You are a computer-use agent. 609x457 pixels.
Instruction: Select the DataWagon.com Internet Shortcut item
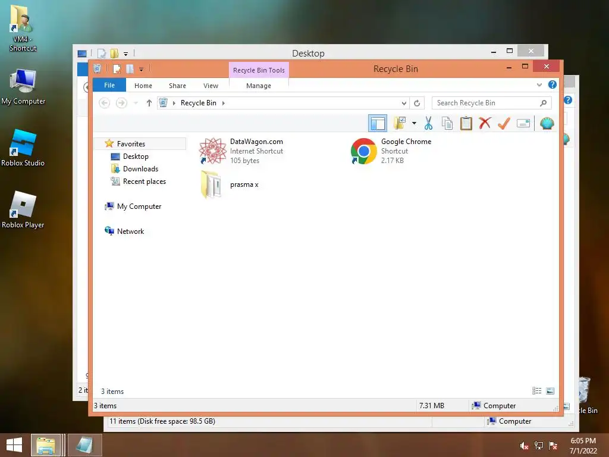click(241, 151)
